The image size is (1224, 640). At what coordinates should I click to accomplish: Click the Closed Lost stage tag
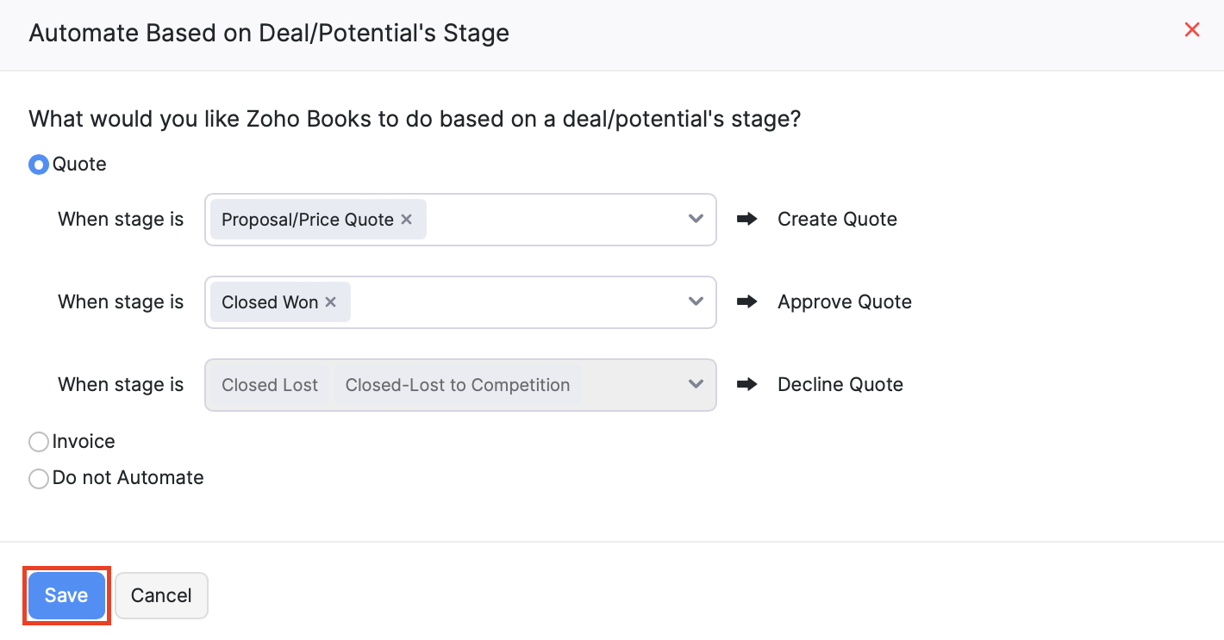[x=270, y=385]
